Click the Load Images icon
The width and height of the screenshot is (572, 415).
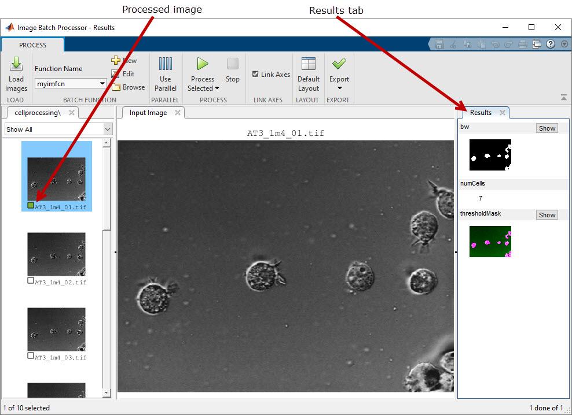(16, 64)
